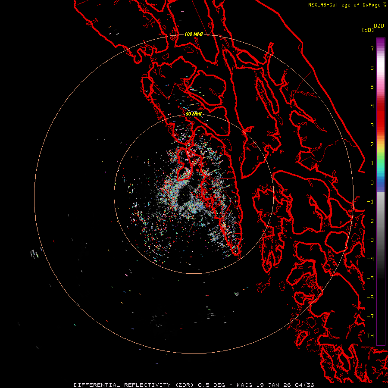The width and height of the screenshot is (388, 388).
Task: Click the colorbar label "6"
Action: click(372, 68)
